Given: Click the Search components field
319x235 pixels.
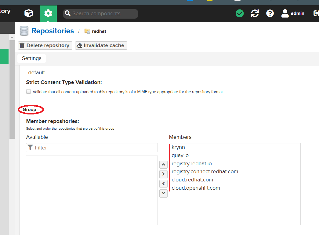Looking at the screenshot, I should tap(101, 14).
